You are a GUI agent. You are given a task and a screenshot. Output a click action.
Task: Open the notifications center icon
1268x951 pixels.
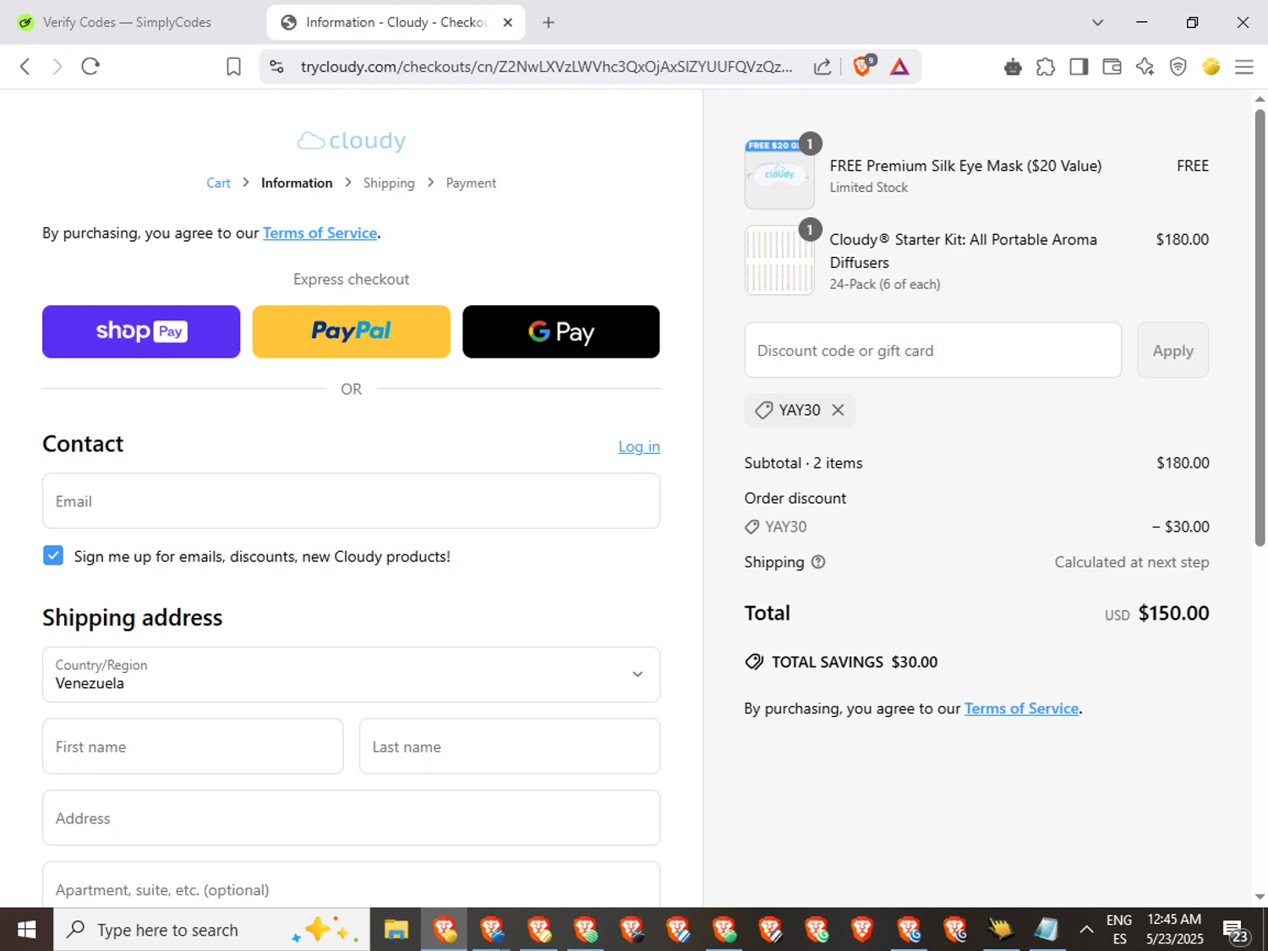point(1235,932)
